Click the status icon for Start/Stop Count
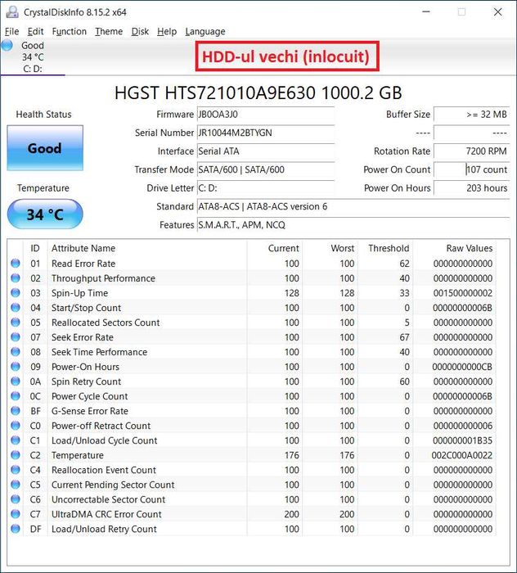This screenshot has width=517, height=573. [16, 307]
